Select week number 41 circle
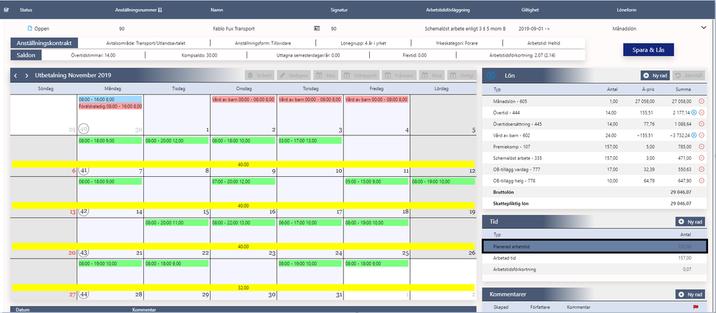Viewport: 716px width, 313px height. pos(83,170)
